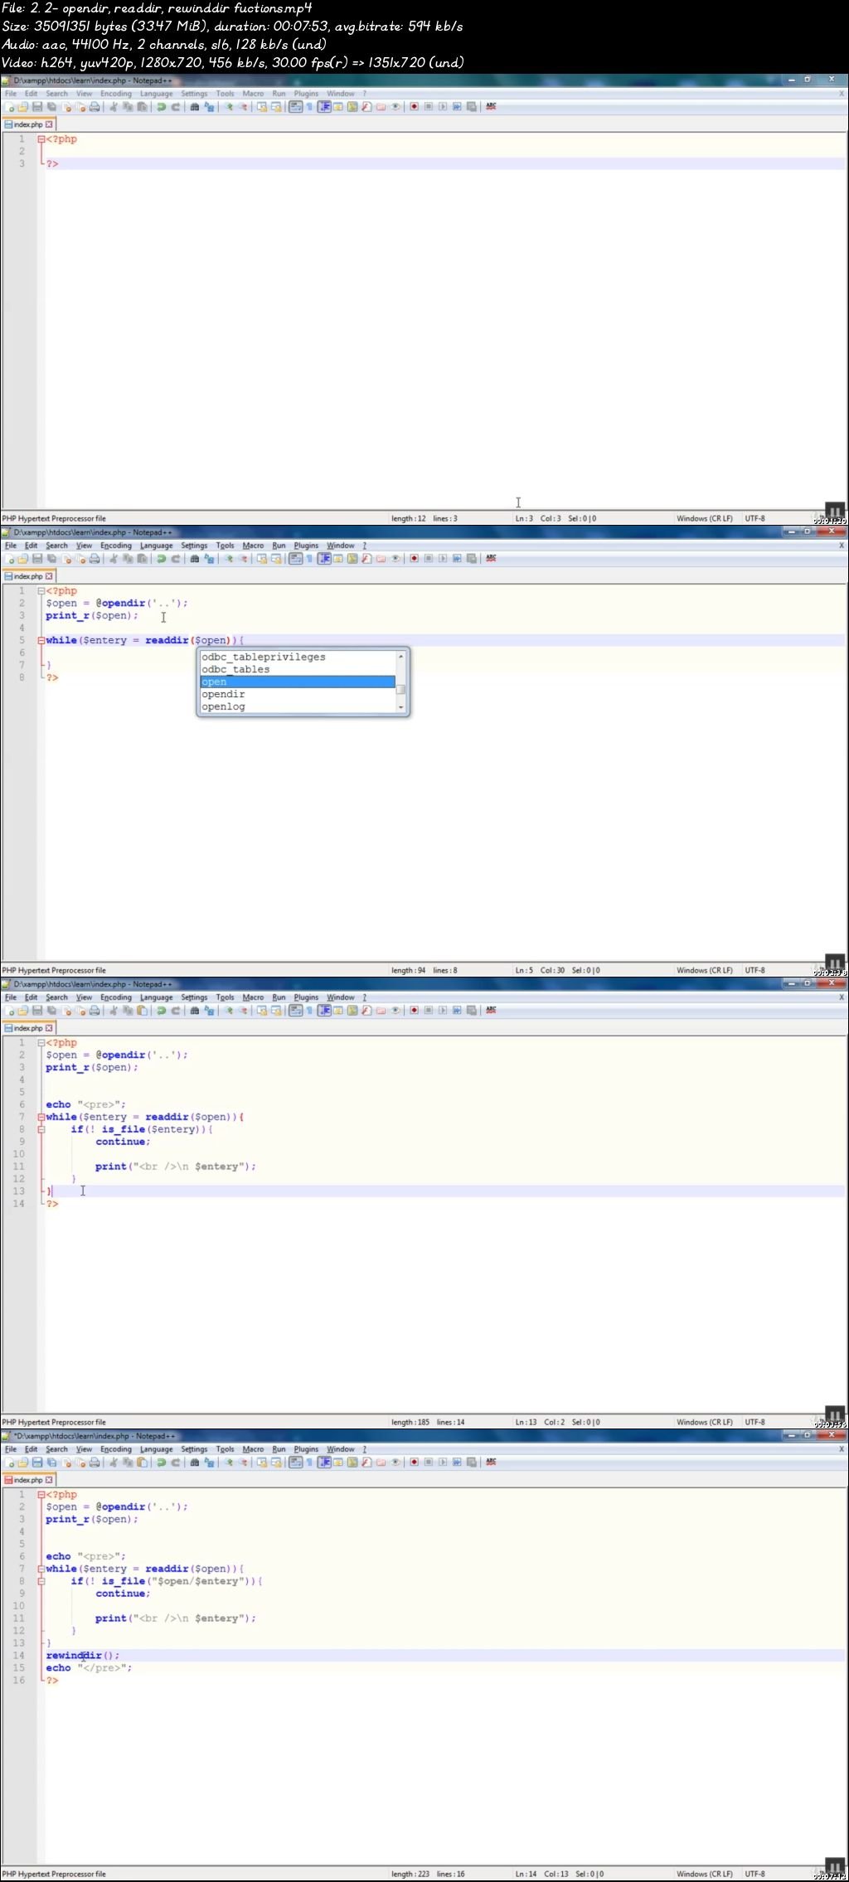Click Run Macro Multiple Times icon in bottom window
The height and width of the screenshot is (1882, 849).
457,1462
